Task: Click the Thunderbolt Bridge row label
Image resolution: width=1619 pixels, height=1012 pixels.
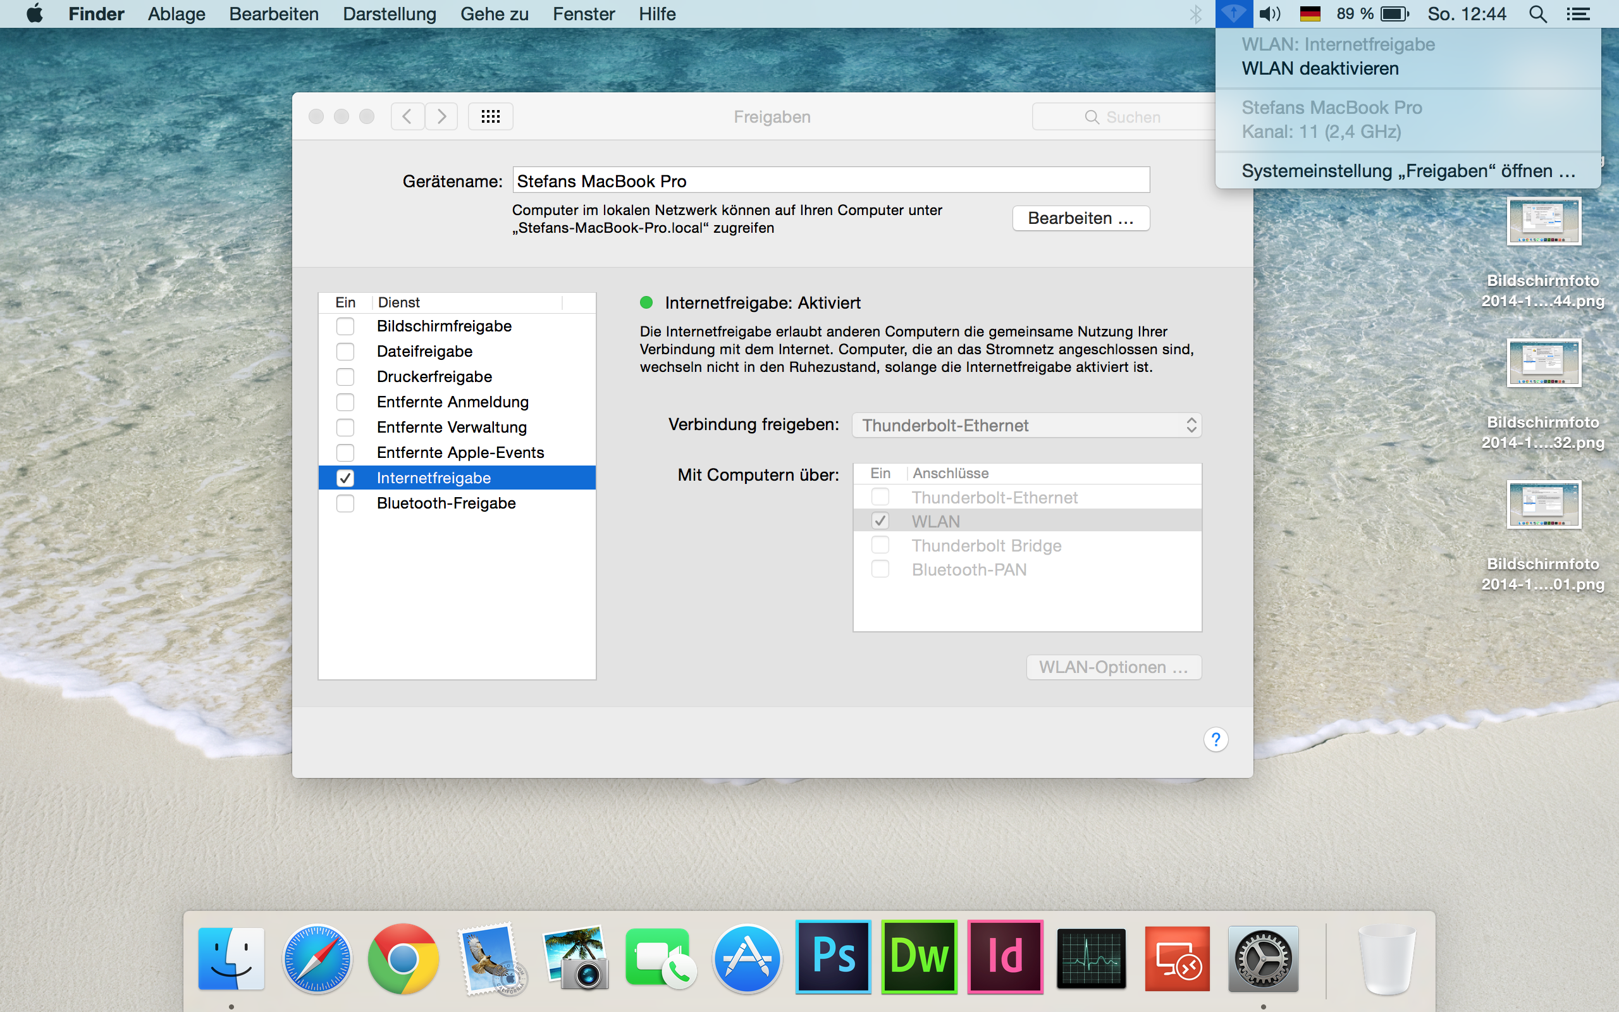Action: [986, 545]
